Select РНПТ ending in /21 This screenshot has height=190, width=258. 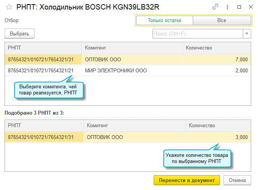tap(41, 71)
